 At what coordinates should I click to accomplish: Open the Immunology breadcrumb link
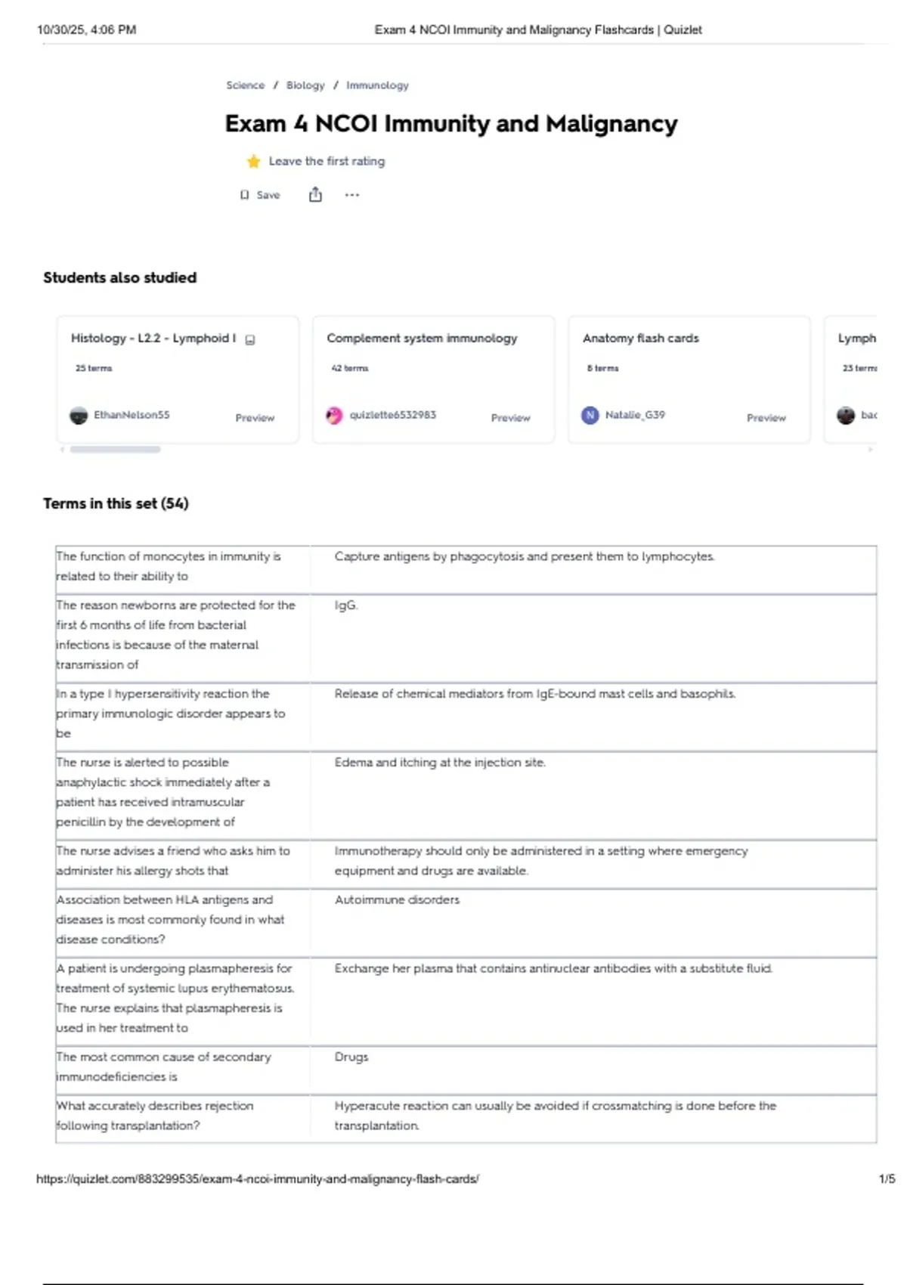point(377,85)
